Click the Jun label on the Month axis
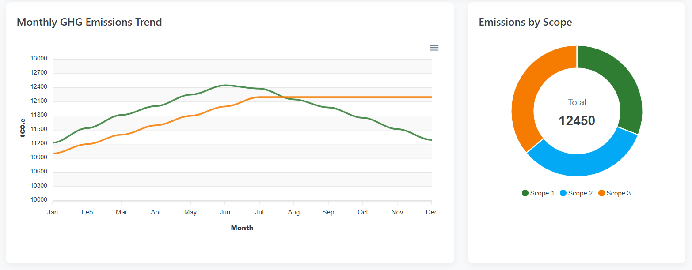The width and height of the screenshot is (692, 270). [225, 212]
